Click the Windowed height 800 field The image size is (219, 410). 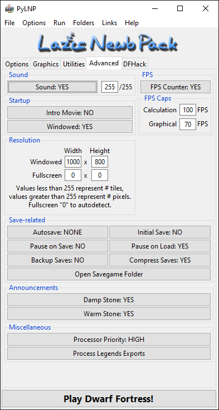[x=100, y=162]
